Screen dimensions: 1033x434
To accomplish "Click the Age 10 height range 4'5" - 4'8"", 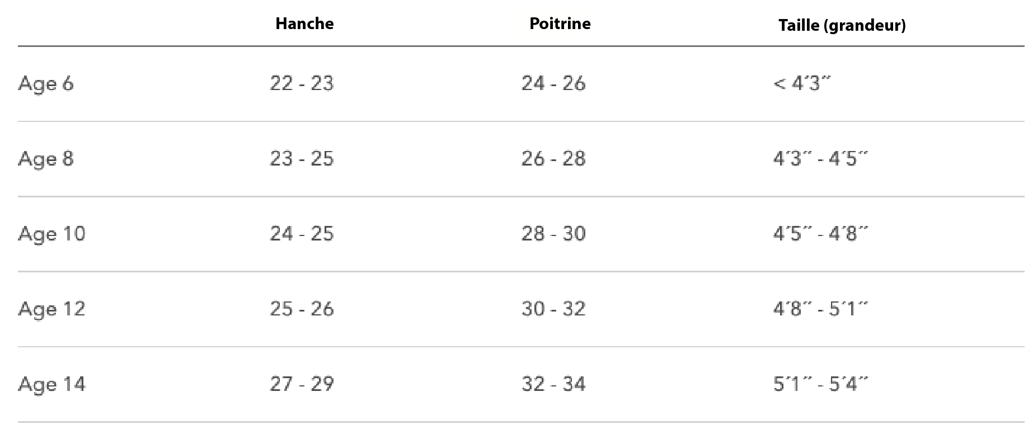I will (820, 234).
